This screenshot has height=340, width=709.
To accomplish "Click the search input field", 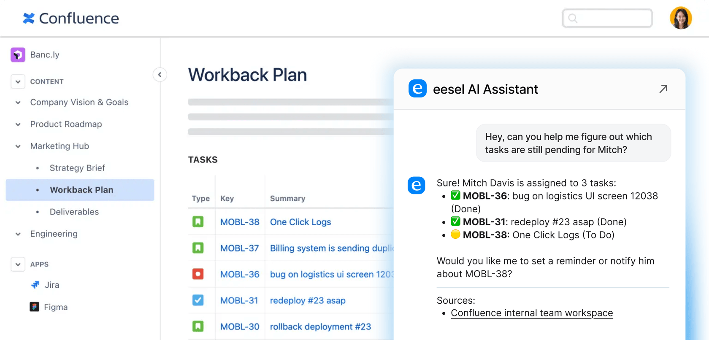I will (x=607, y=18).
